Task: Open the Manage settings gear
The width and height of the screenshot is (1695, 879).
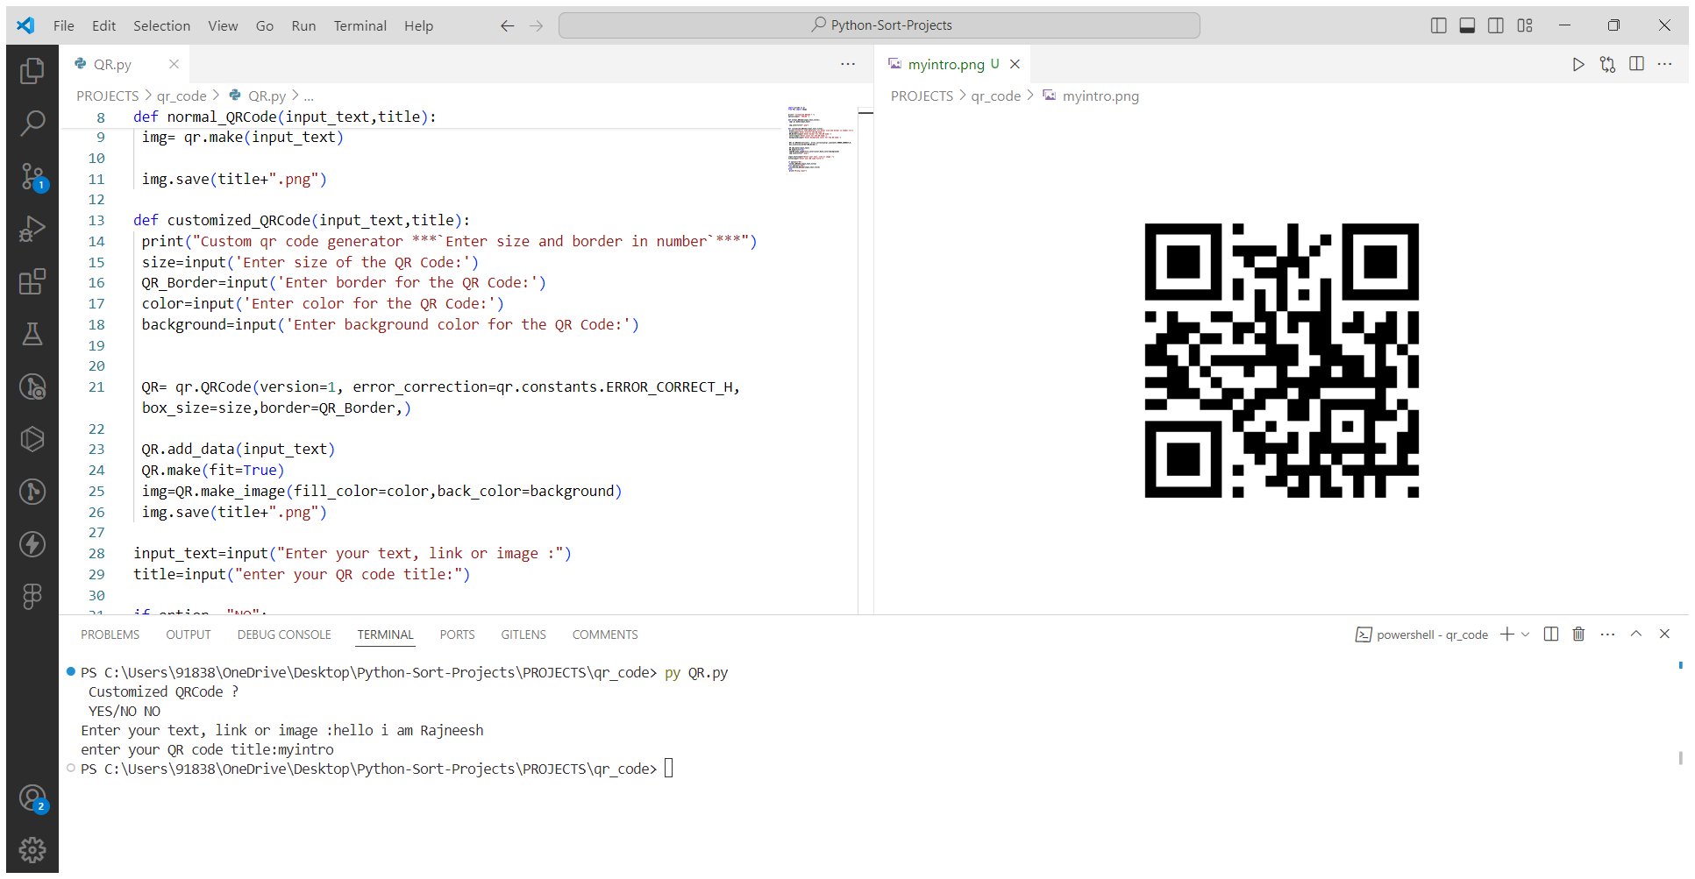Action: pyautogui.click(x=32, y=849)
